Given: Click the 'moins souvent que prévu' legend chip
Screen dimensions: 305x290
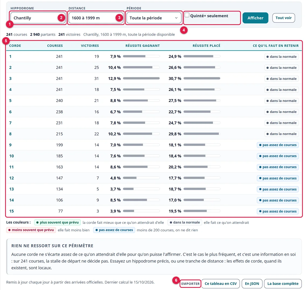Looking at the screenshot, I should (x=31, y=230).
